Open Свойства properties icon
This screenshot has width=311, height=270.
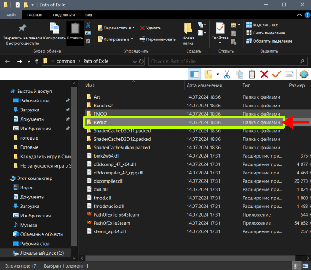(x=220, y=28)
